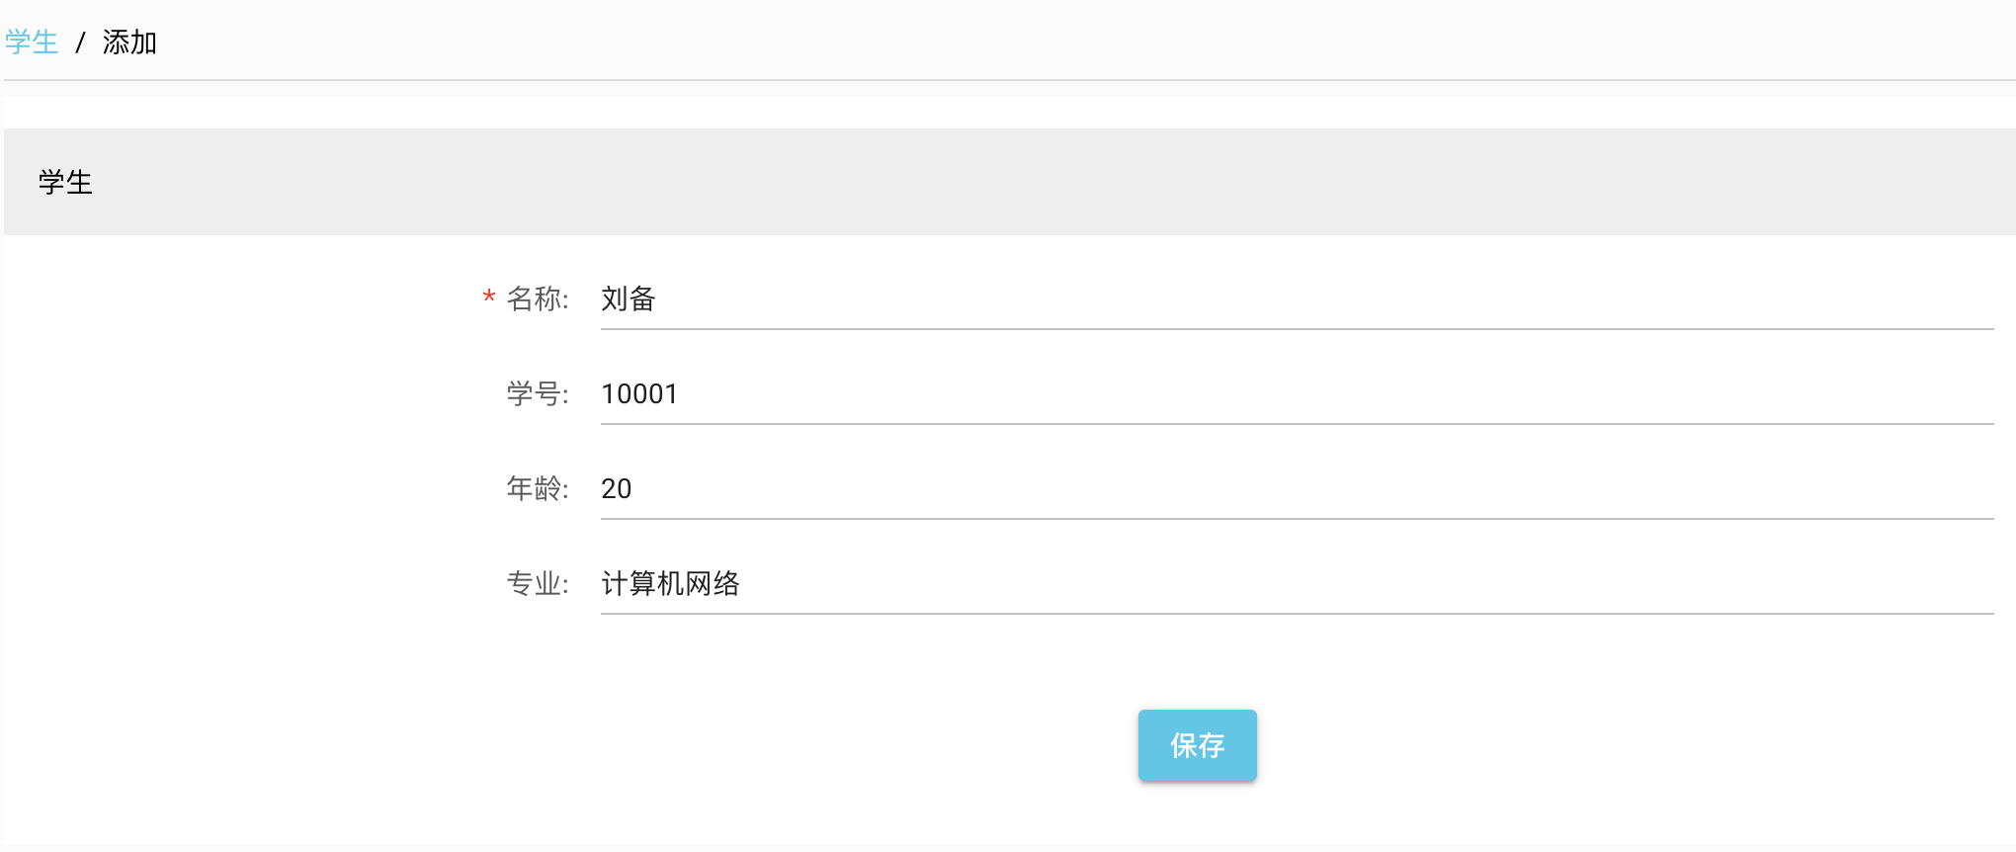Screen dimensions: 2016x852
Task: Open the 学生 breadcrumb link
Action: pos(32,43)
